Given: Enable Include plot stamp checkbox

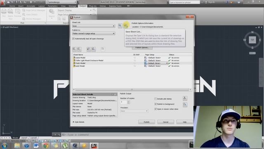Looking at the screenshot, I should click(x=156, y=99).
